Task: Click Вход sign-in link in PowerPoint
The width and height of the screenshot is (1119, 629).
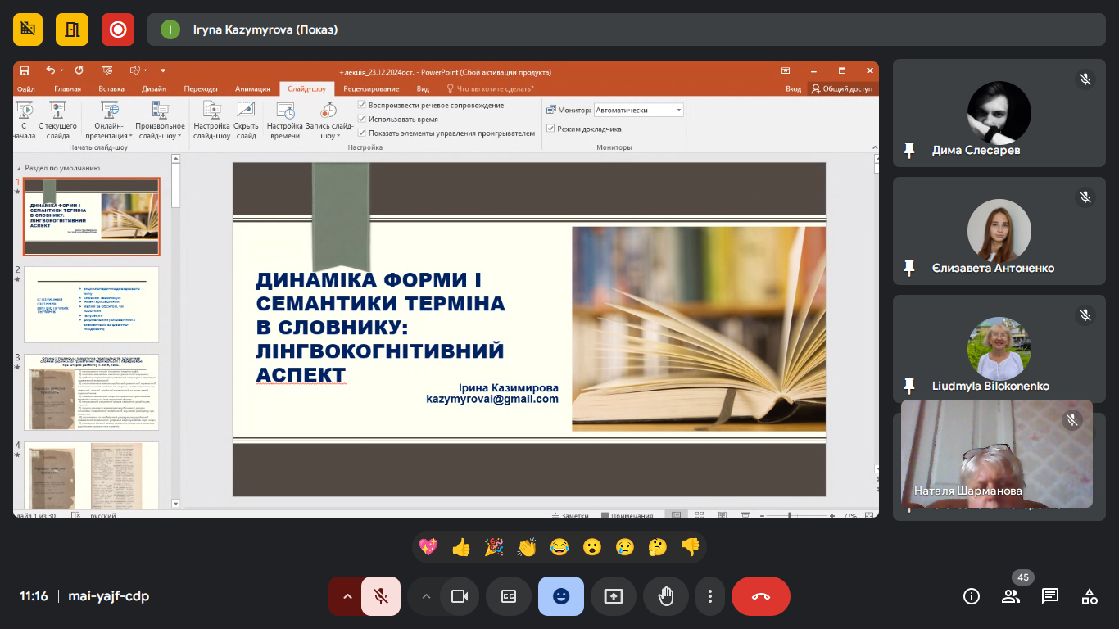Action: pyautogui.click(x=793, y=88)
